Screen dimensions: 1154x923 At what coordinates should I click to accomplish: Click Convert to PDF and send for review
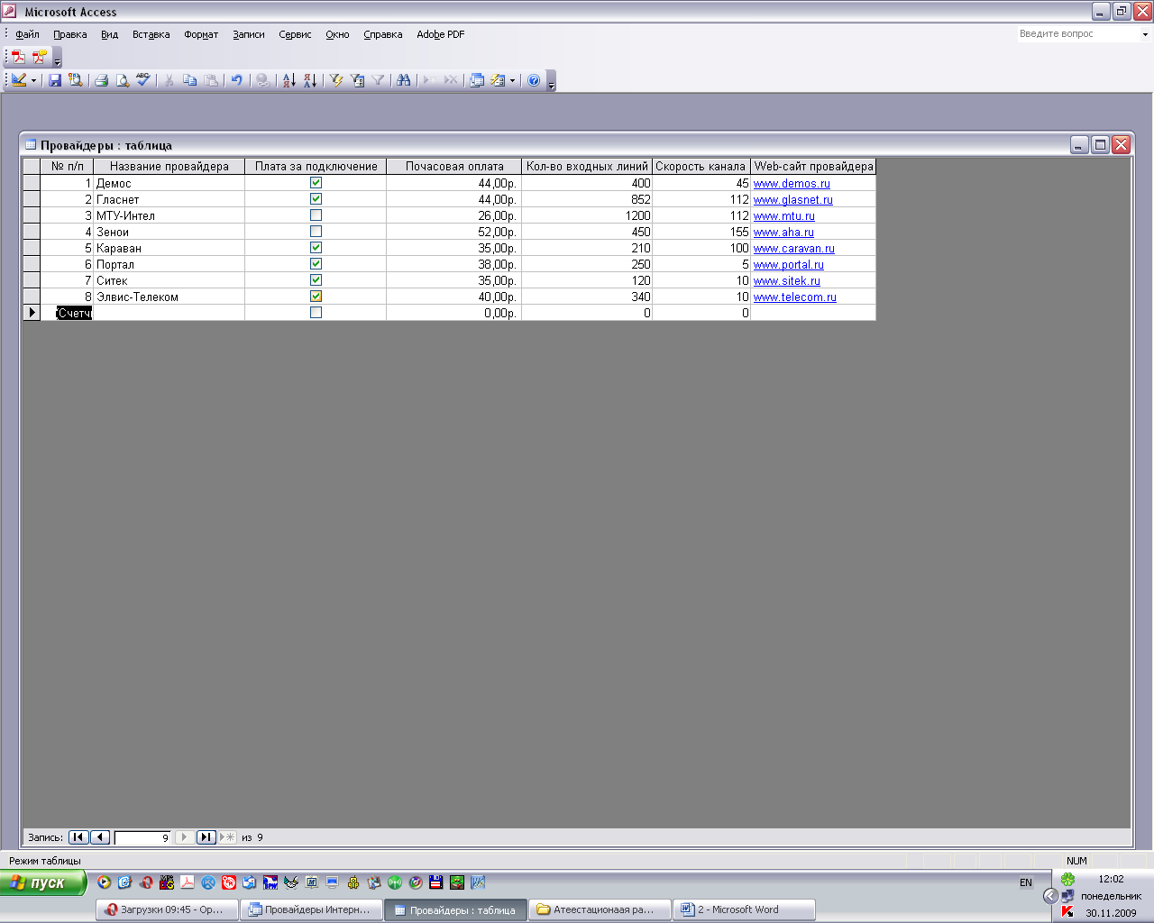tap(39, 57)
